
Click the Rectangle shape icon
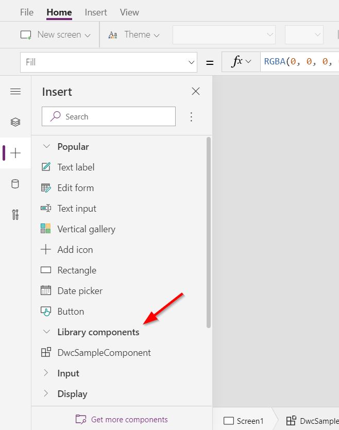(46, 270)
